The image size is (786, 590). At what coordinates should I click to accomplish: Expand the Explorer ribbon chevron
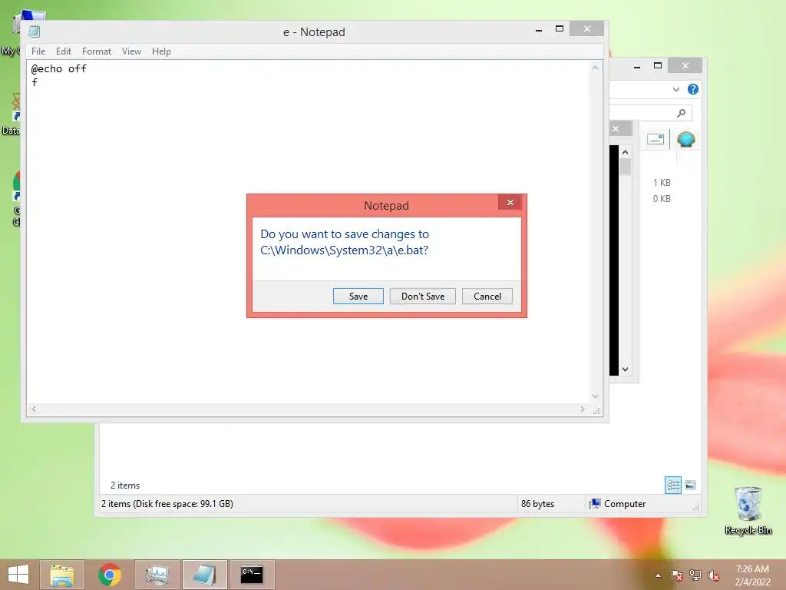tap(675, 89)
